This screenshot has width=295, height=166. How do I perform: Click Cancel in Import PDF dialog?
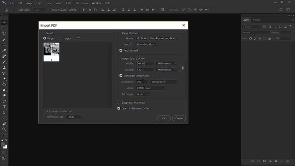pos(179,118)
